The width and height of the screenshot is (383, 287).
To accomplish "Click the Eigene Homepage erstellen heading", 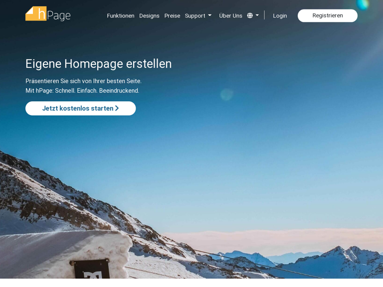I will (x=98, y=64).
